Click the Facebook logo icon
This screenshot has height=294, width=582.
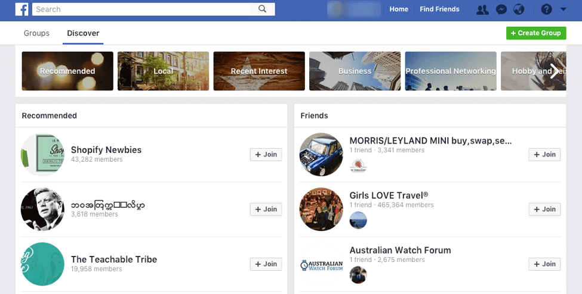[x=21, y=10]
